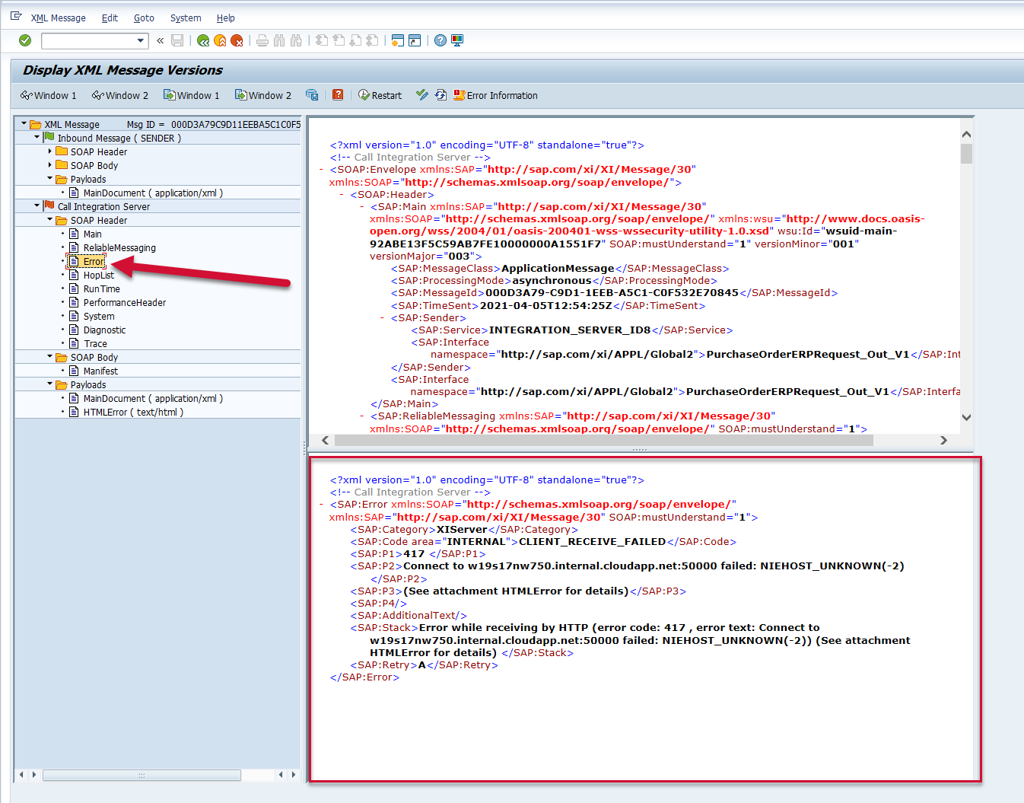Collapse the Inbound Message (SENDER) node
The image size is (1024, 803).
coord(37,138)
